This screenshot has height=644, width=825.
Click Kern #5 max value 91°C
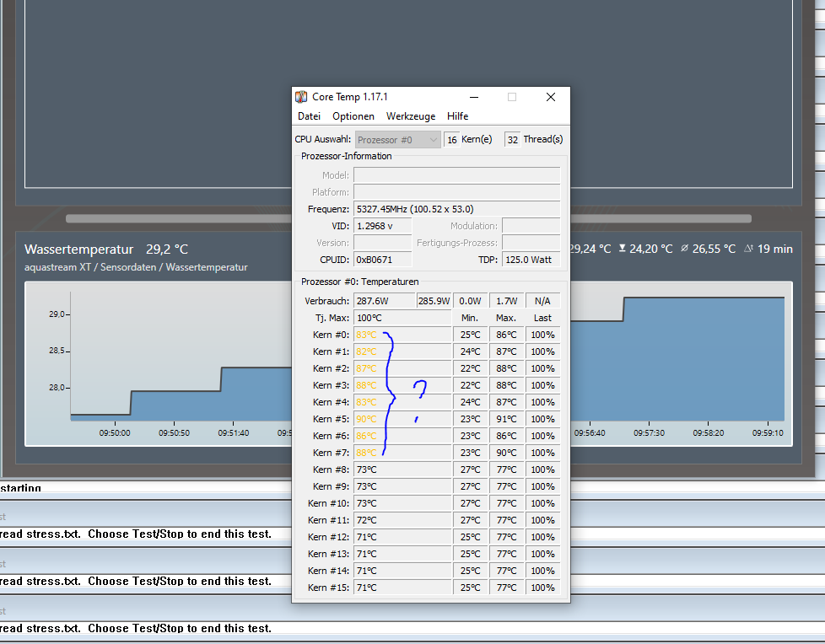click(506, 419)
